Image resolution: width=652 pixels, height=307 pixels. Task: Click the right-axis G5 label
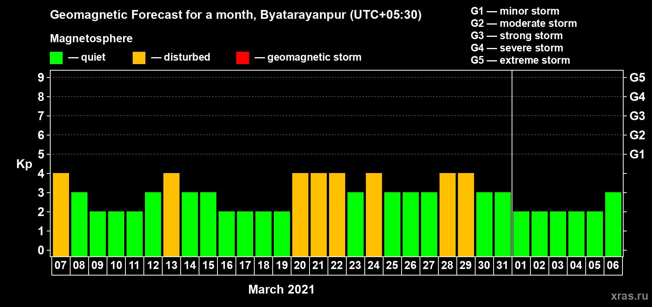pyautogui.click(x=637, y=78)
